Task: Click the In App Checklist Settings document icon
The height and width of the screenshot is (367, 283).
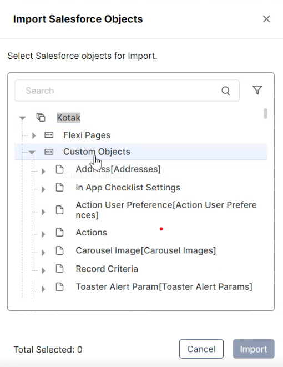Action: coord(59,187)
